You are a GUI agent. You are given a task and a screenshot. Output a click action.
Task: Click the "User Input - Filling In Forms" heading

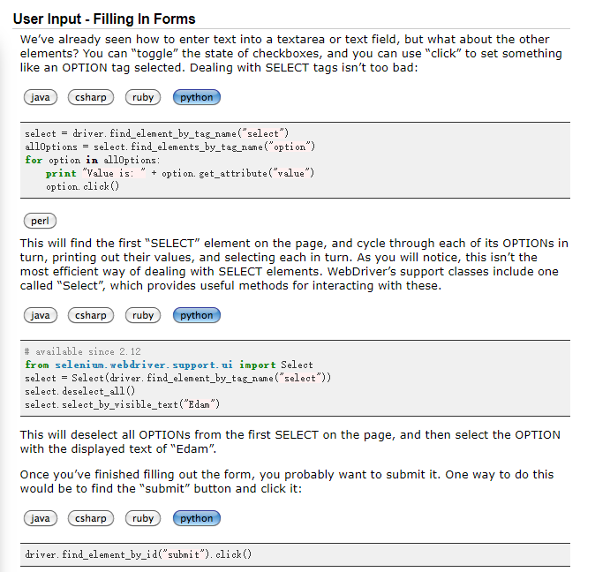pyautogui.click(x=104, y=19)
